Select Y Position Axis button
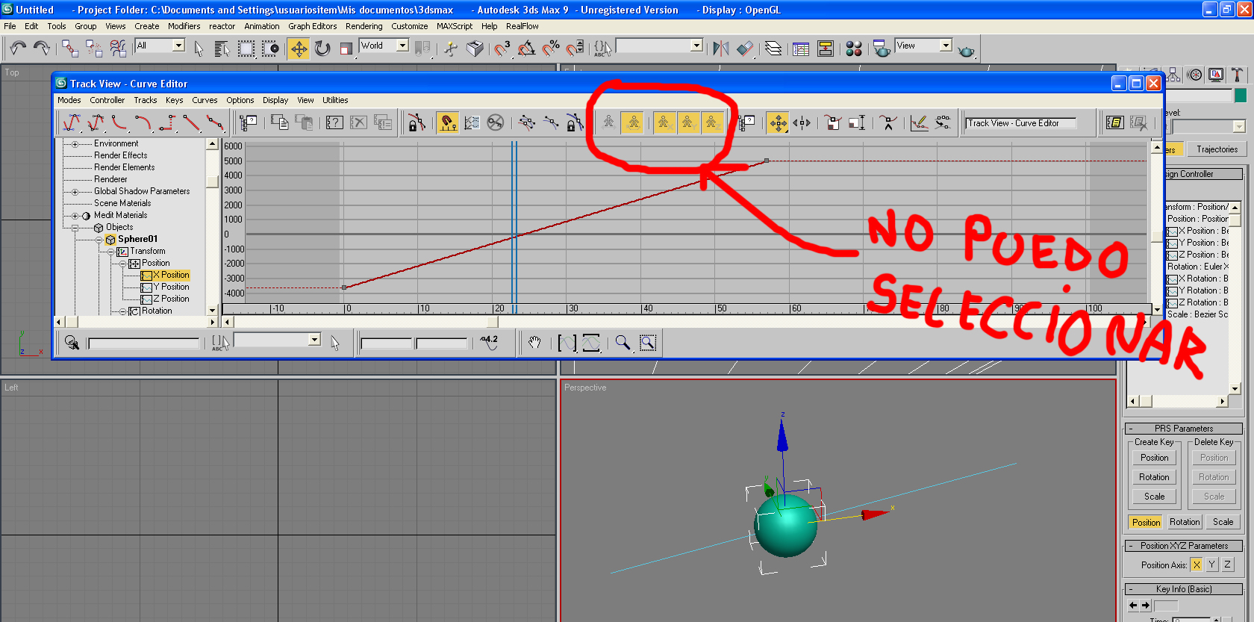This screenshot has height=622, width=1254. pyautogui.click(x=1211, y=565)
